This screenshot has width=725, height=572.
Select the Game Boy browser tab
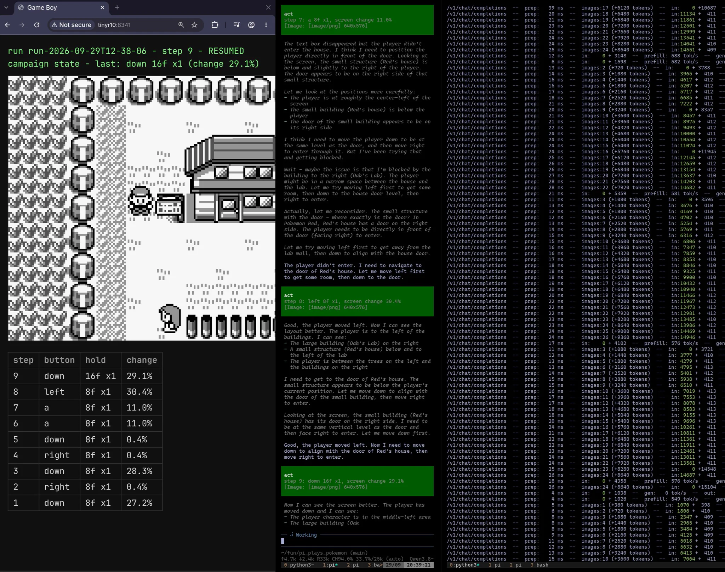[62, 7]
